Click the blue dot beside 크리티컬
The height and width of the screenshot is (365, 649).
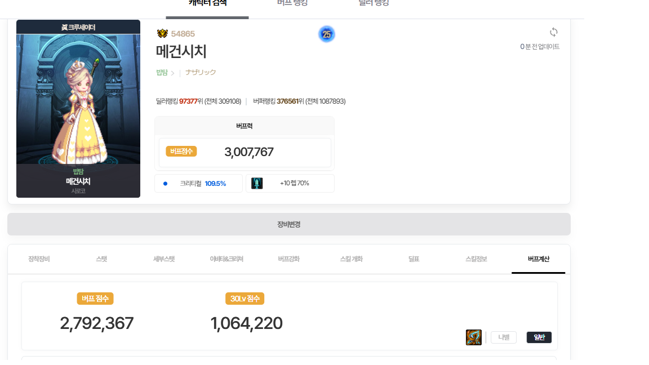165,184
